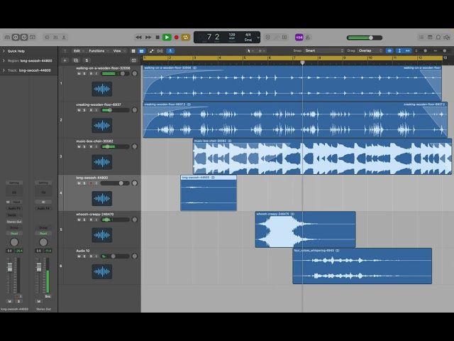Toggle Quick Help question mark button
454x341 pixels.
[24, 38]
